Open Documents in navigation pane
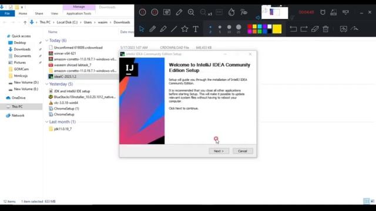376x211 pixels. 22,56
